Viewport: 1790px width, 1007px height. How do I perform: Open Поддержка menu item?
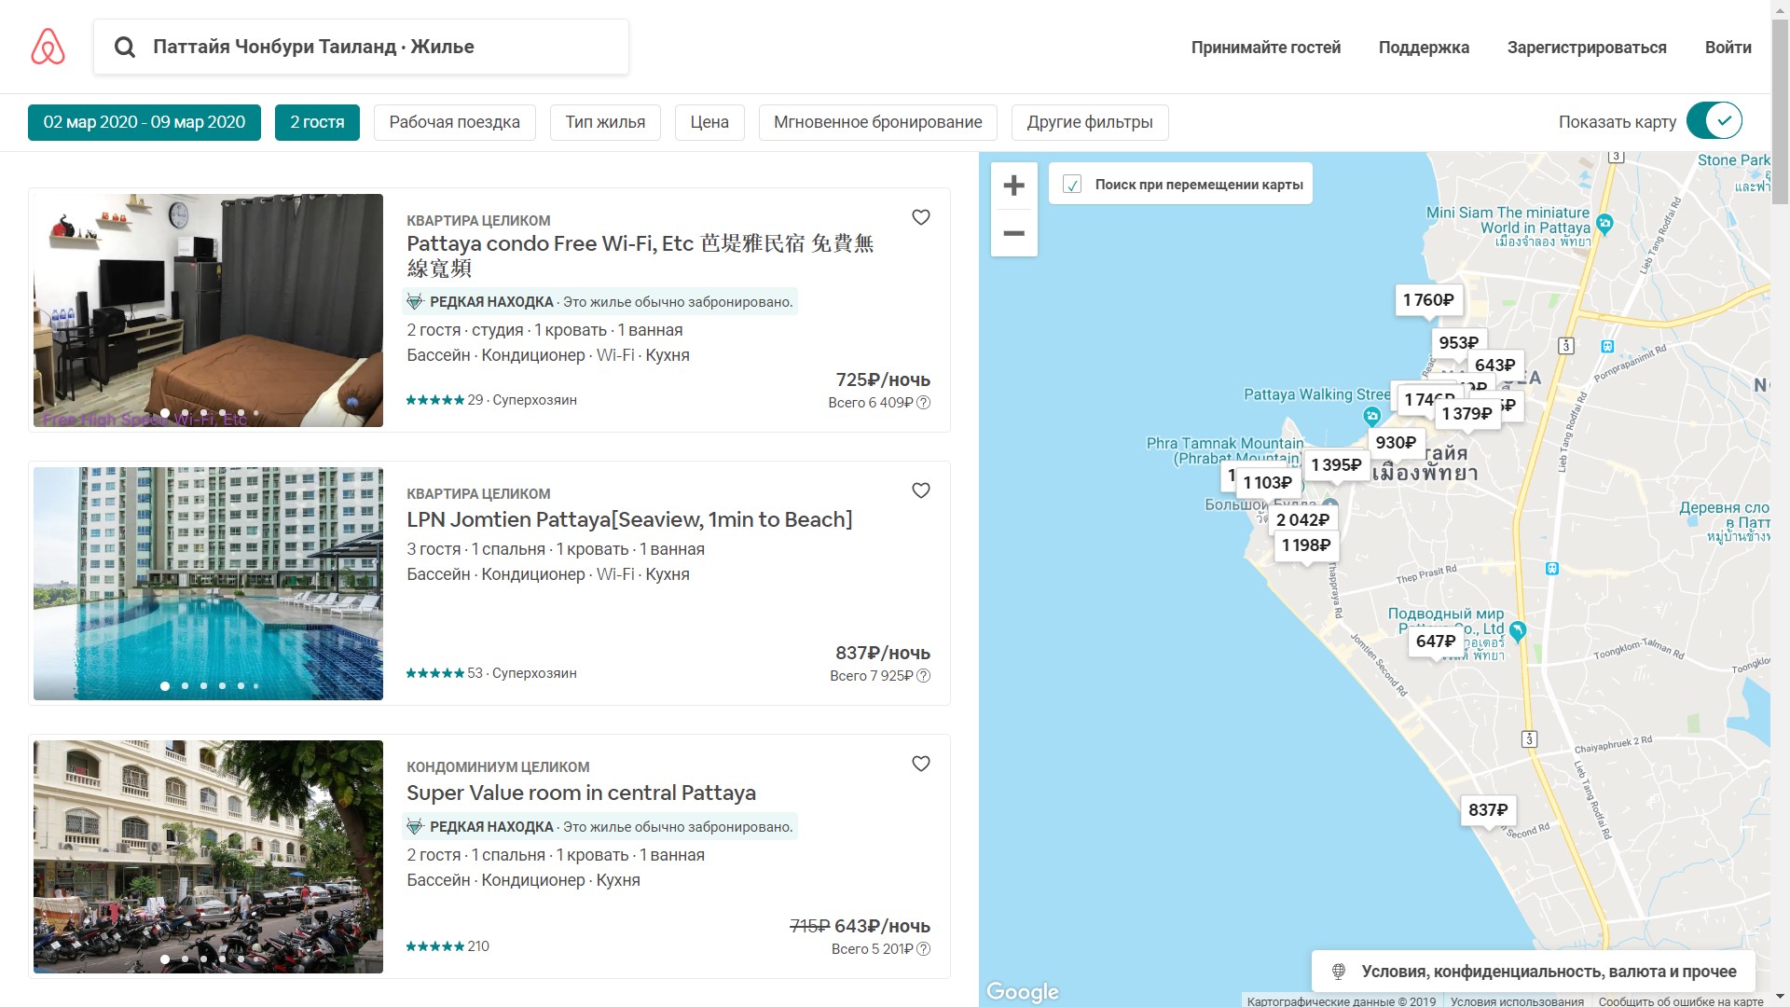1424,48
